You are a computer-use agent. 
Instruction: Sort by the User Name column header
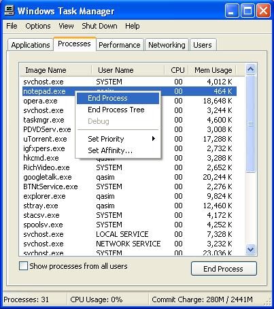point(128,70)
